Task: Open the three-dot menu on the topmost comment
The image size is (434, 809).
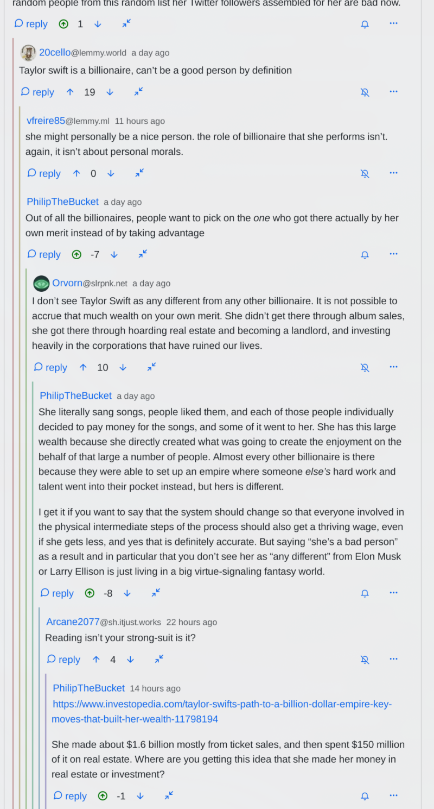Action: 393,23
